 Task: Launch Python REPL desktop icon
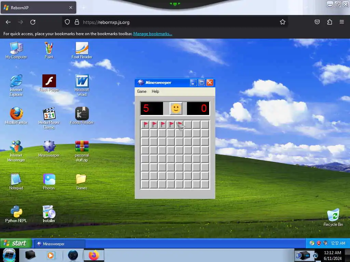(16, 214)
